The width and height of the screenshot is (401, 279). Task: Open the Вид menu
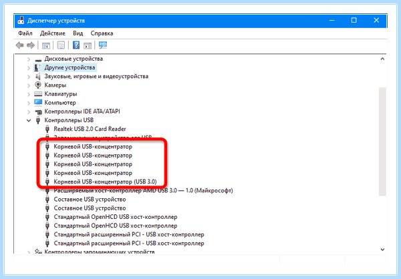click(78, 33)
